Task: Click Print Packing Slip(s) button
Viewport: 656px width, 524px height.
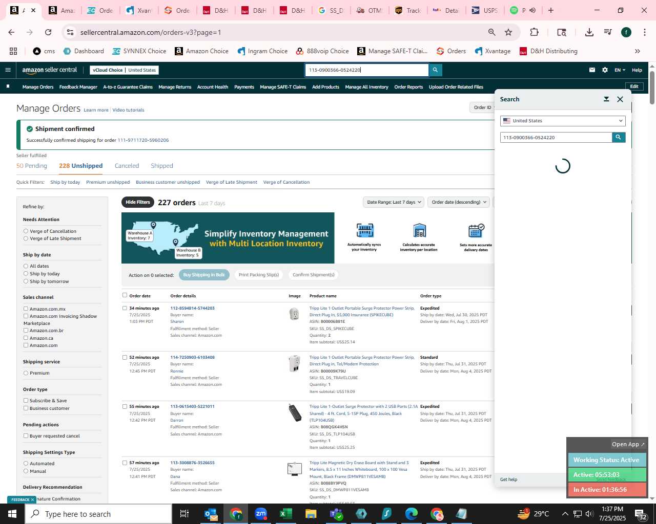Action: click(259, 275)
